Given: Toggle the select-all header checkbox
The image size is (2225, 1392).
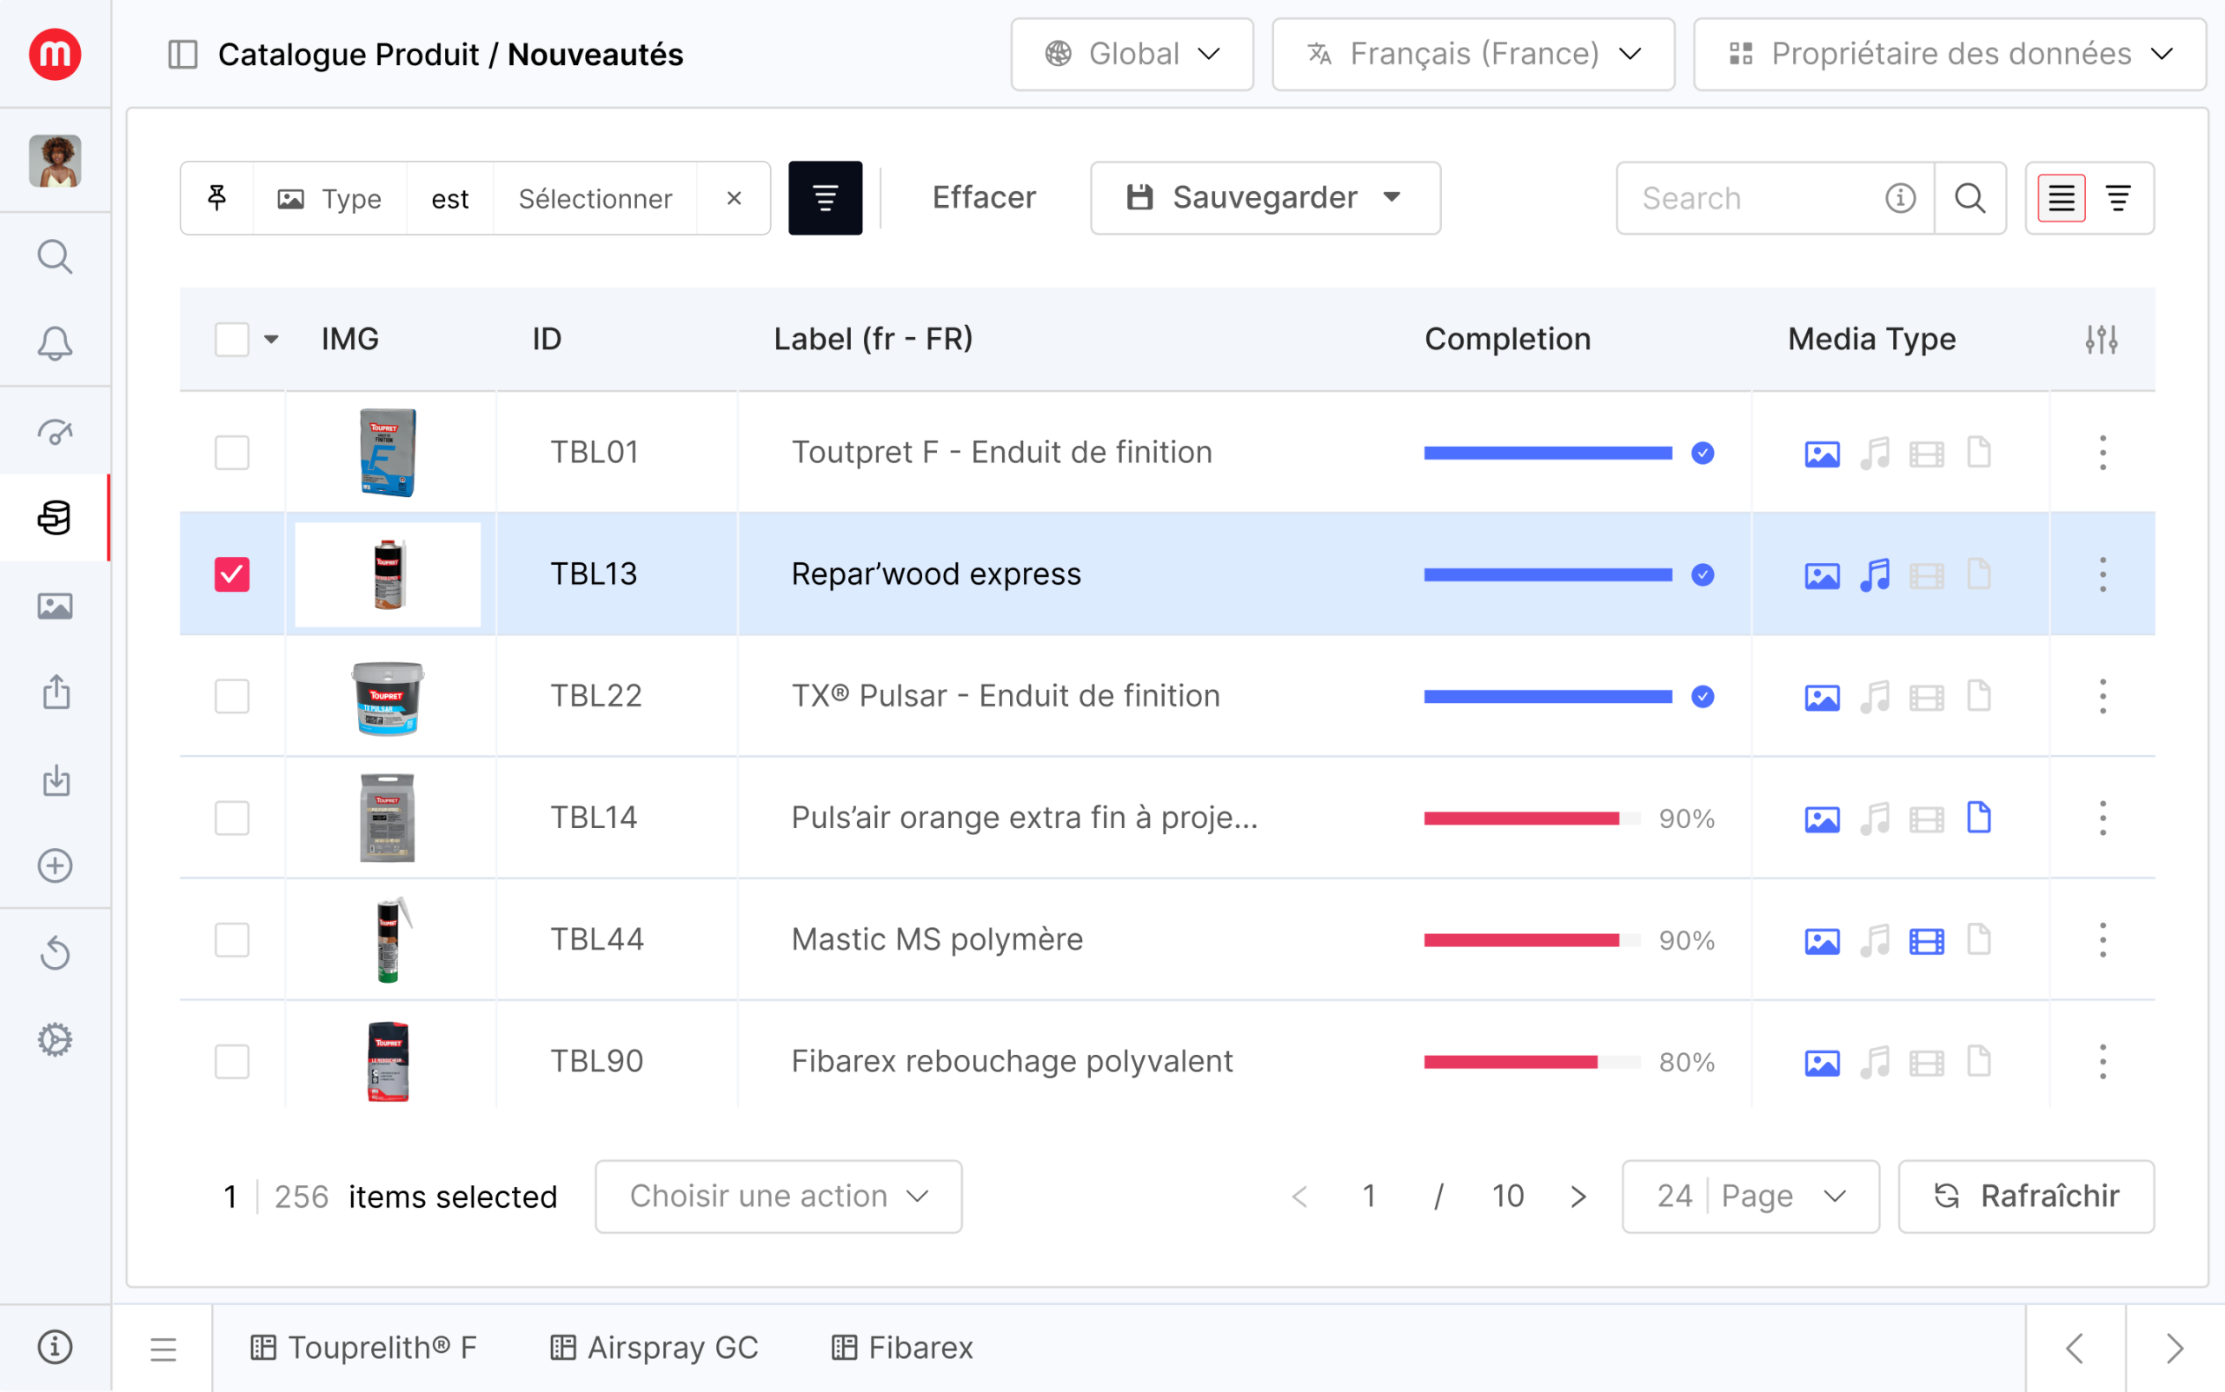Looking at the screenshot, I should point(231,339).
